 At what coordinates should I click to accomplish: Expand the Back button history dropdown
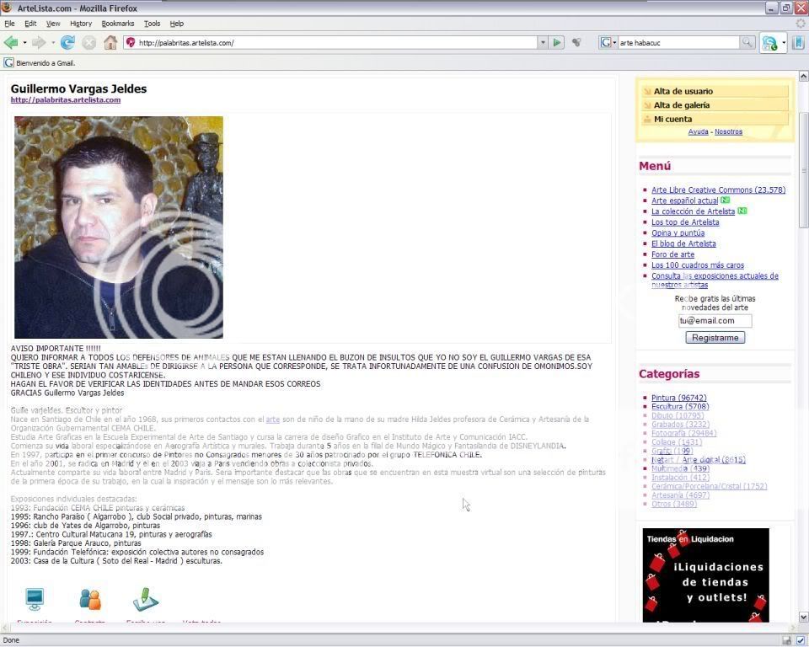[x=23, y=40]
